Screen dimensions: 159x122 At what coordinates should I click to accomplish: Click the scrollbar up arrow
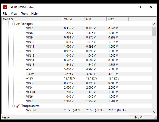(154, 24)
